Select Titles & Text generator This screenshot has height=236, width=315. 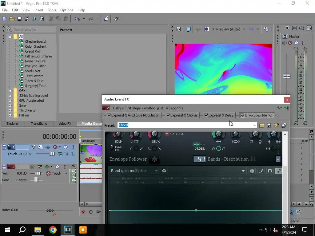pos(34,81)
